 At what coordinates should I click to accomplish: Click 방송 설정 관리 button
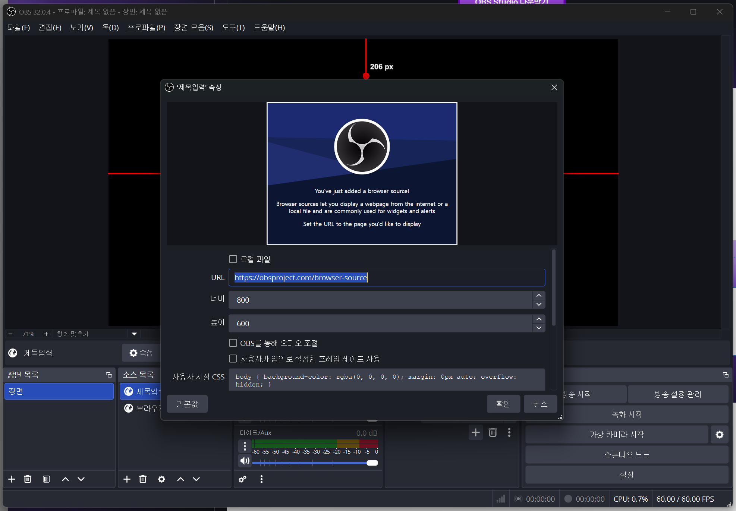coord(678,394)
